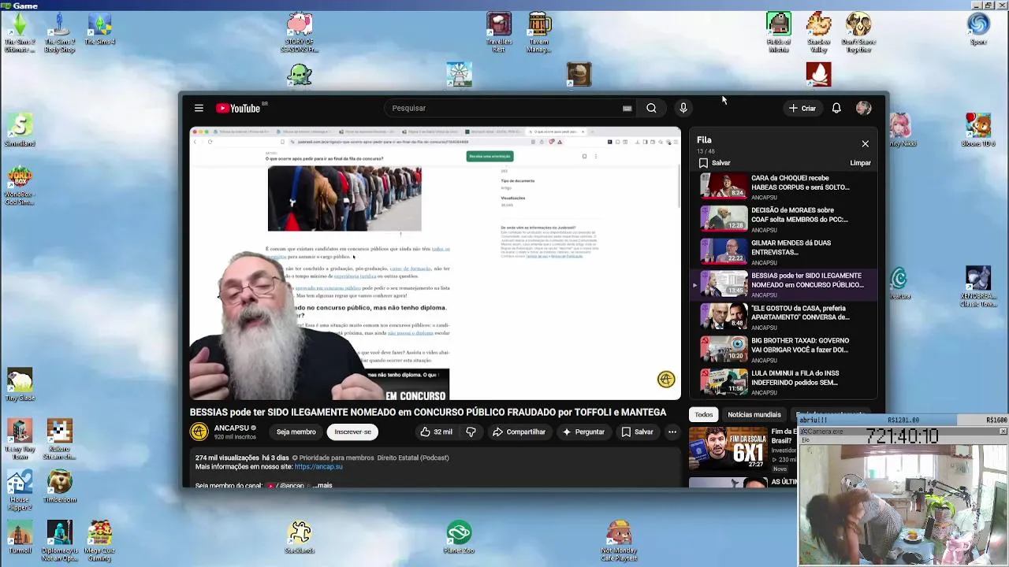Screen dimensions: 1009x567
Task: Select the Todos filter chip
Action: pos(704,415)
